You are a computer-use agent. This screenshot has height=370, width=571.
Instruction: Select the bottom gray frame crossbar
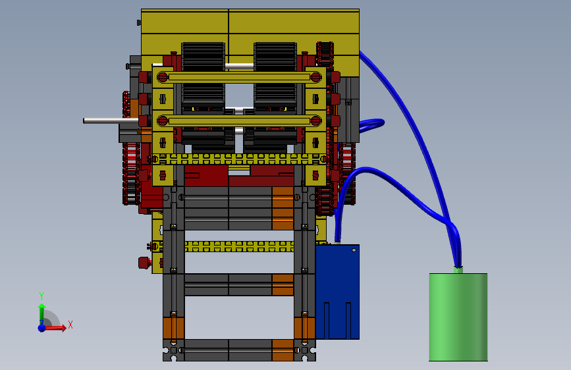[239, 350]
